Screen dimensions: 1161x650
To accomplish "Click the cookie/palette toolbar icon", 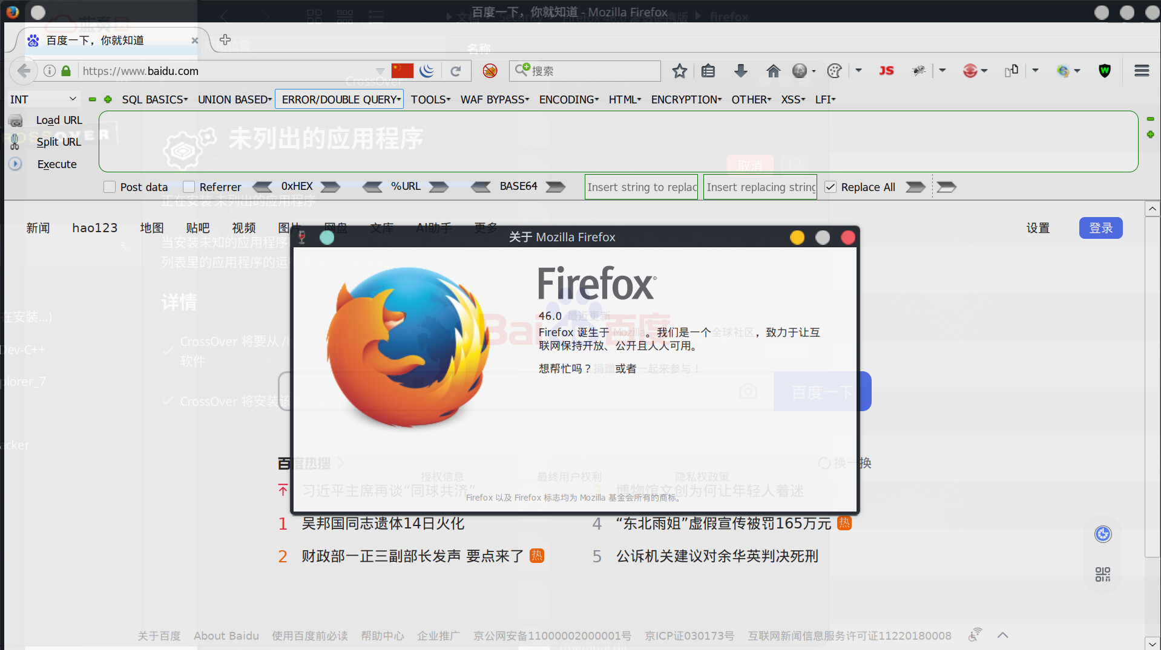I will (x=834, y=71).
